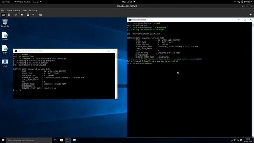Open the View menu
Image resolution: width=254 pixels, height=143 pixels.
[24, 10]
